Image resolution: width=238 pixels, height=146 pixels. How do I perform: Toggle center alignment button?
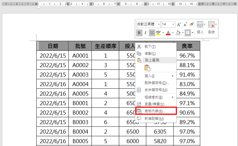[x=152, y=33]
